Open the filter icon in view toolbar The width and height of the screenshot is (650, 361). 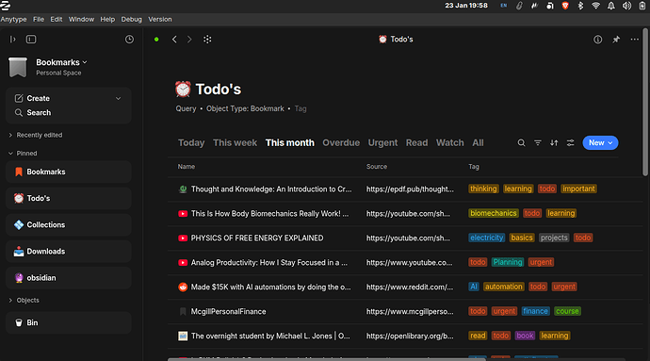point(538,142)
